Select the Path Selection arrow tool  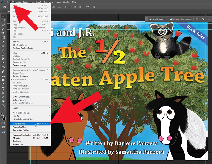[x=3, y=93]
